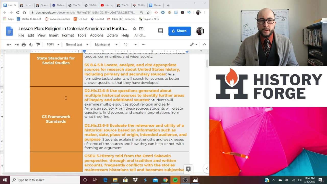Viewport: 327px width, 184px height.
Task: Open the Format menu
Action: 68,35
